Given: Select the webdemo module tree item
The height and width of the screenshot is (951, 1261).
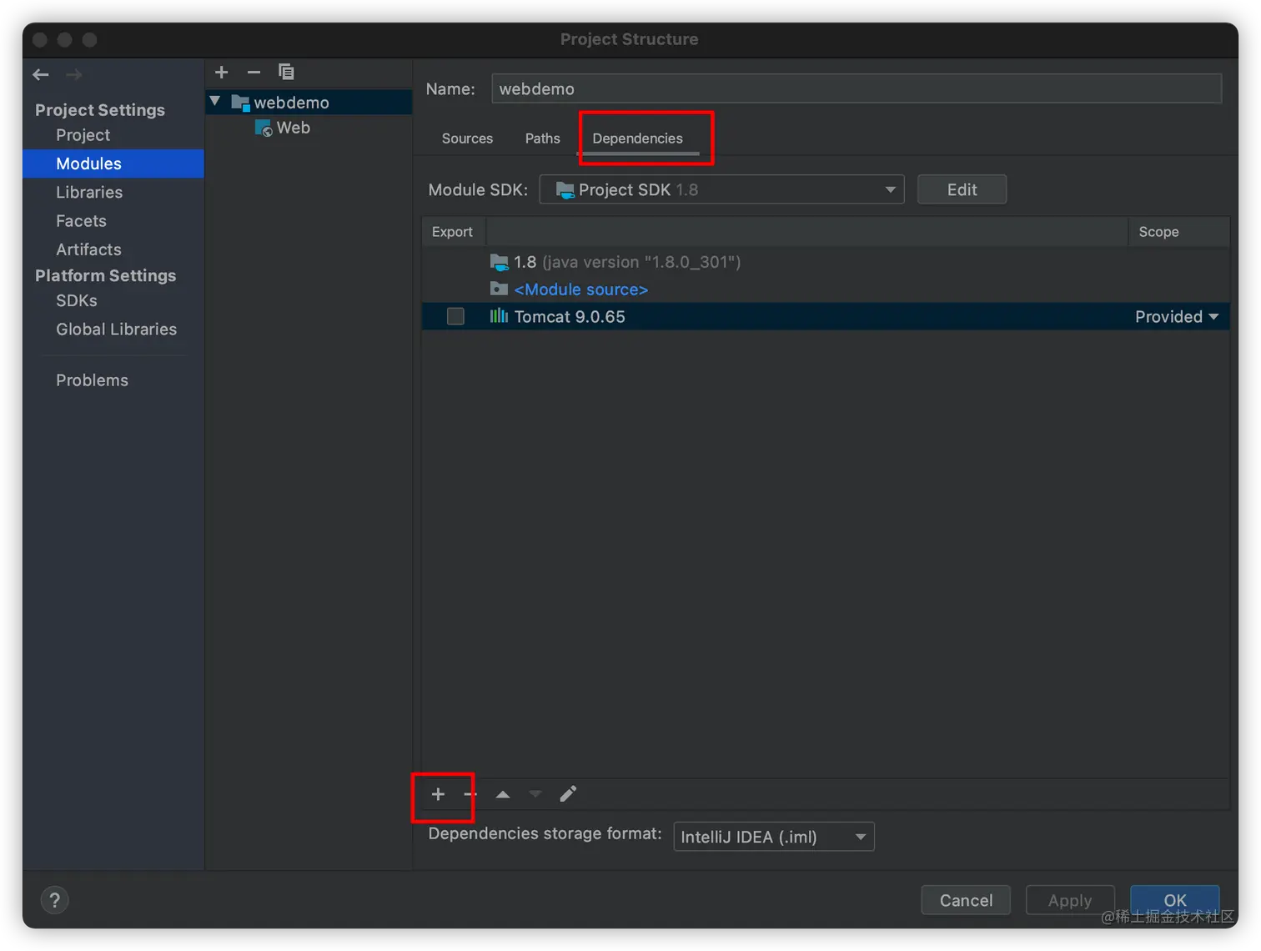Looking at the screenshot, I should pyautogui.click(x=310, y=103).
